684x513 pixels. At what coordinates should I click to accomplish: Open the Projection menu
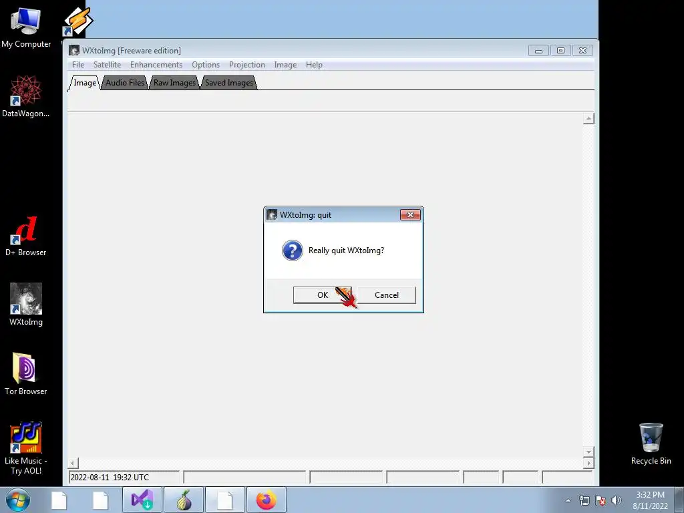coord(247,65)
